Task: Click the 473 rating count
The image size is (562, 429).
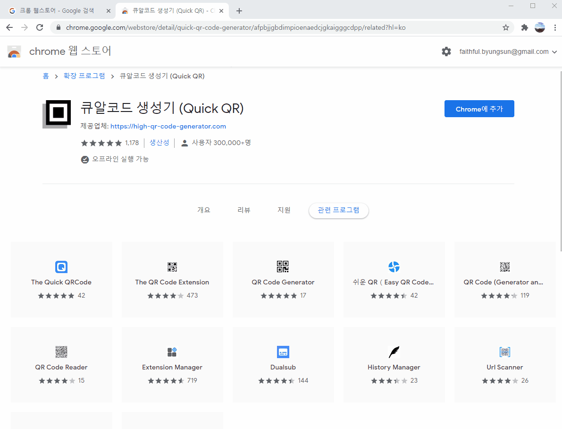Action: tap(192, 295)
